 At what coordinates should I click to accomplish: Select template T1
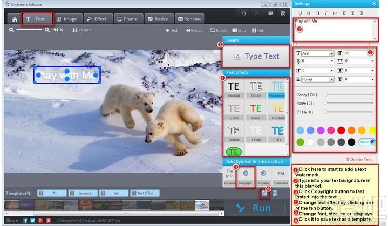(x=52, y=193)
